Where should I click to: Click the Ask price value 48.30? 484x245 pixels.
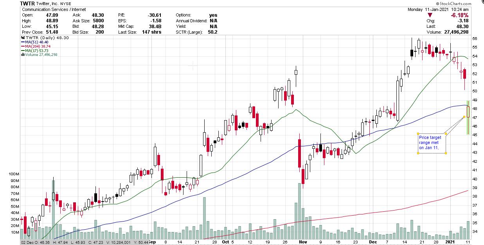pyautogui.click(x=97, y=15)
